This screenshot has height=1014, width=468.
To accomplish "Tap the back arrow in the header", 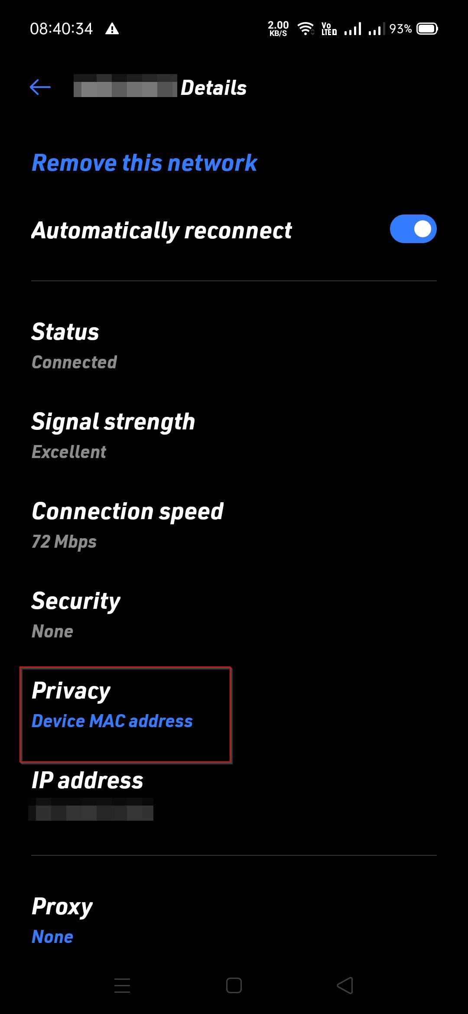I will click(40, 87).
